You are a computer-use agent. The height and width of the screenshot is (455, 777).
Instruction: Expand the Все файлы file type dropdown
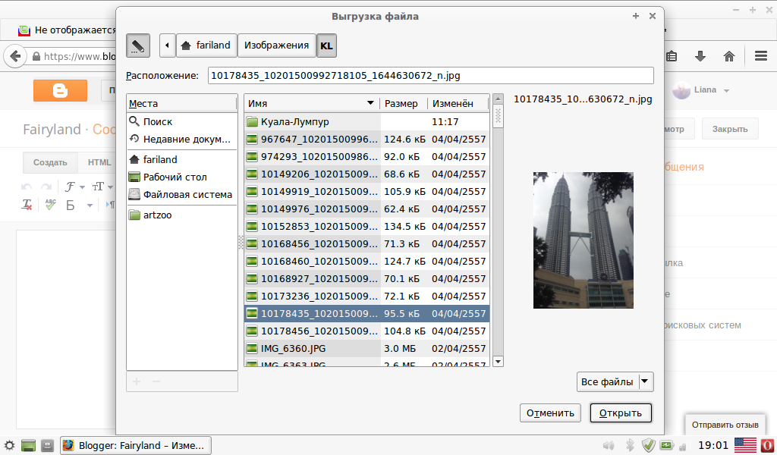point(615,381)
